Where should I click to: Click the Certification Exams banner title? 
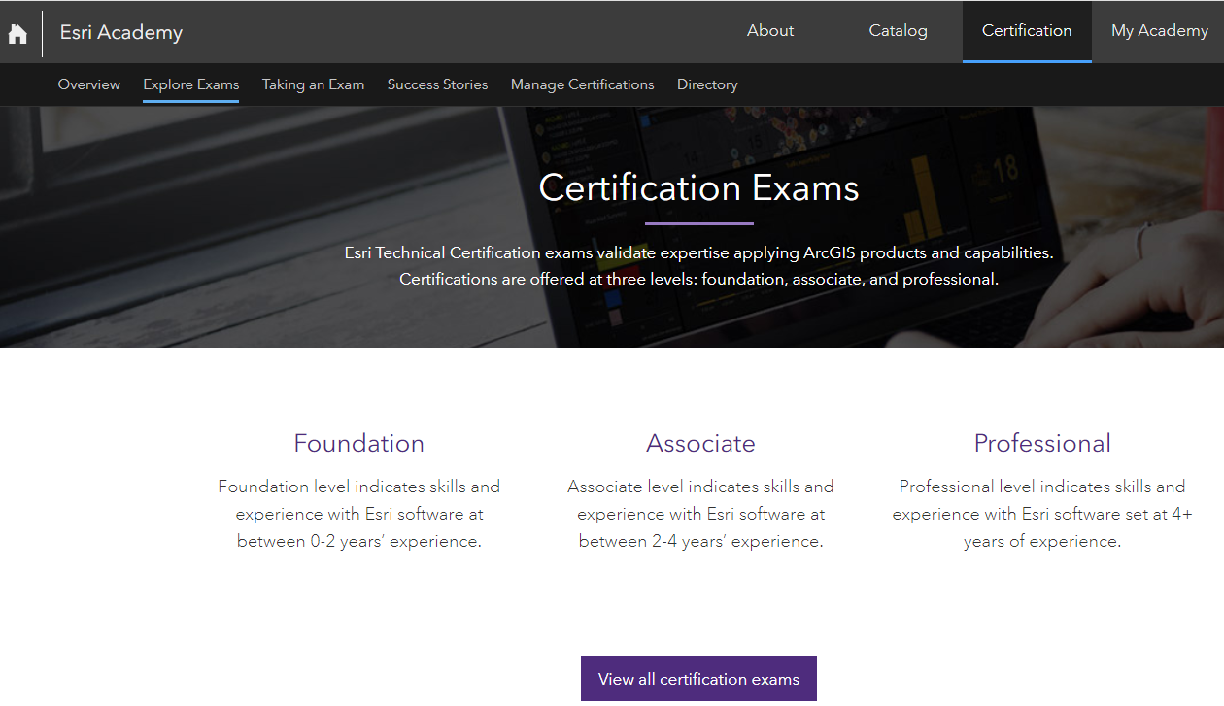pyautogui.click(x=699, y=187)
